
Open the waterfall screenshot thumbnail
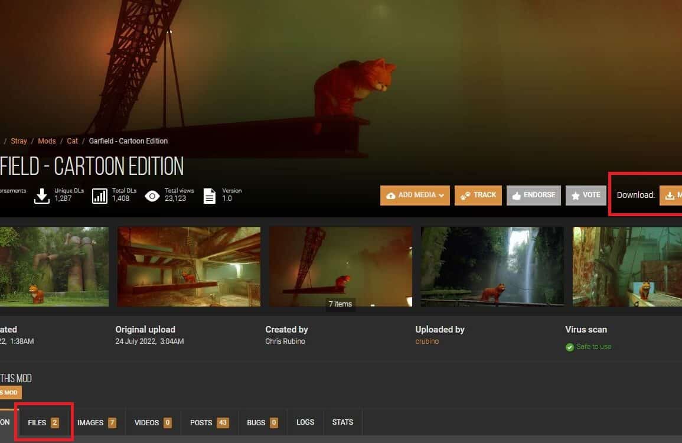[492, 266]
